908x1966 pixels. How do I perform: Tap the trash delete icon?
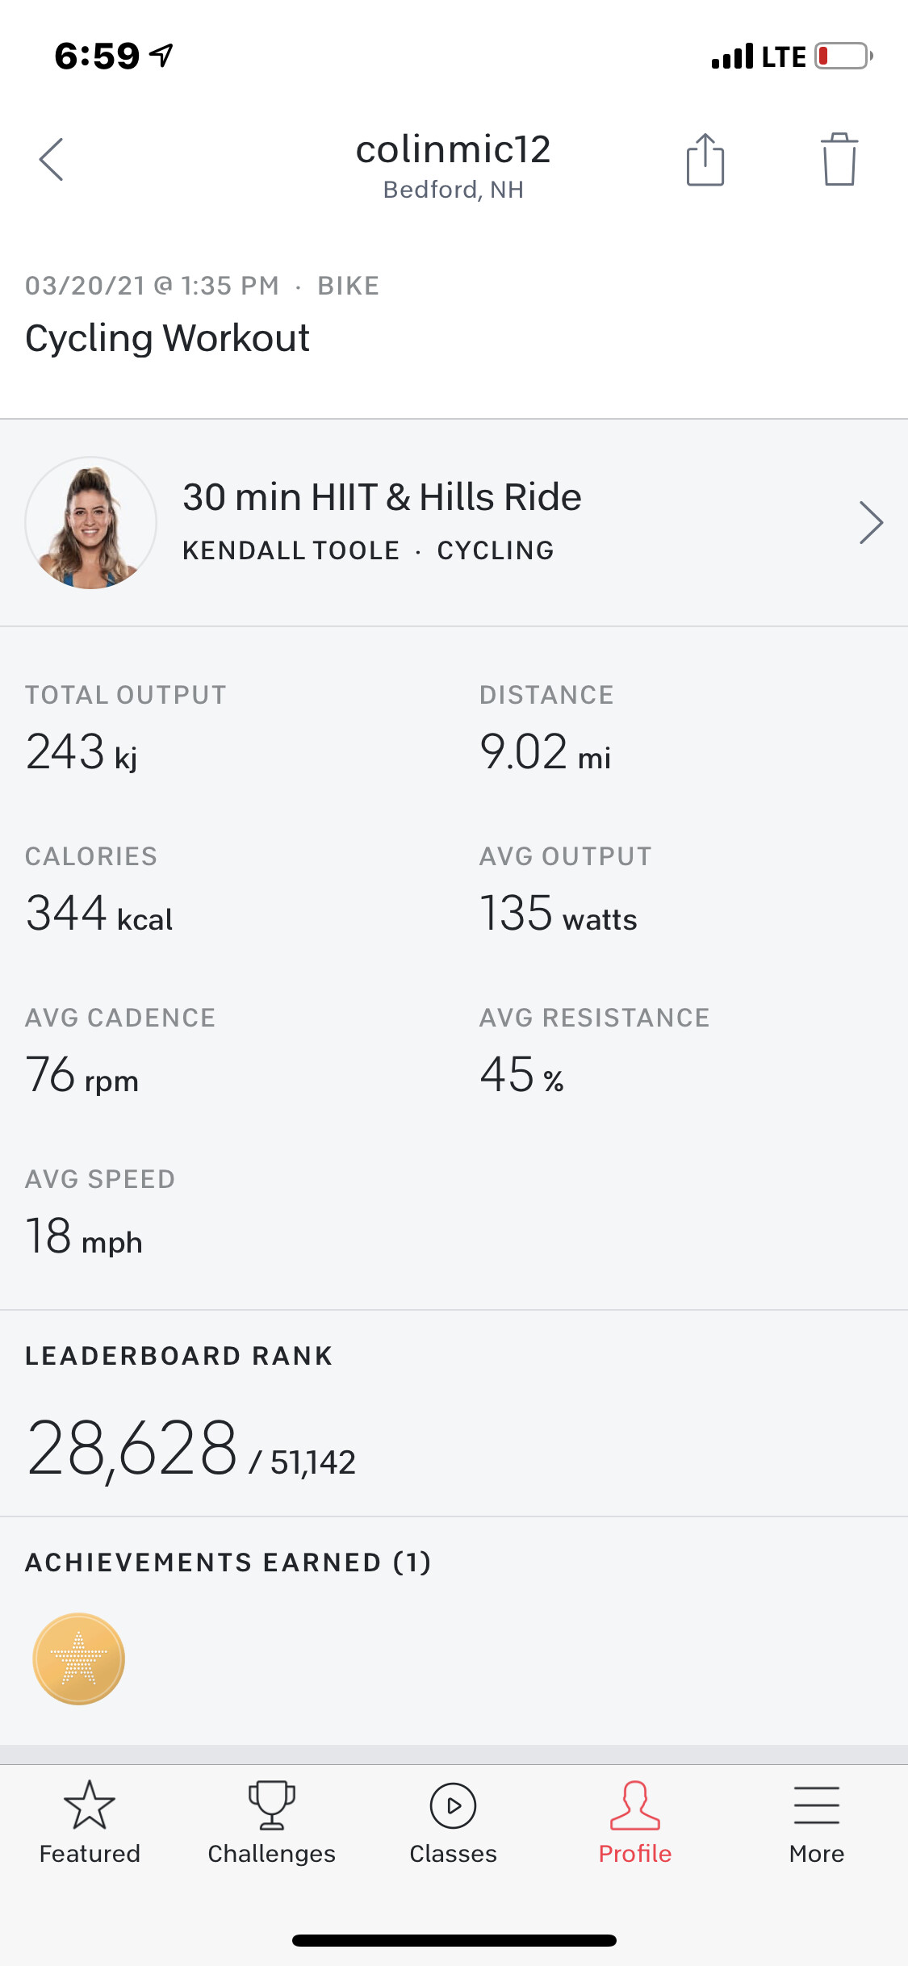pos(839,160)
